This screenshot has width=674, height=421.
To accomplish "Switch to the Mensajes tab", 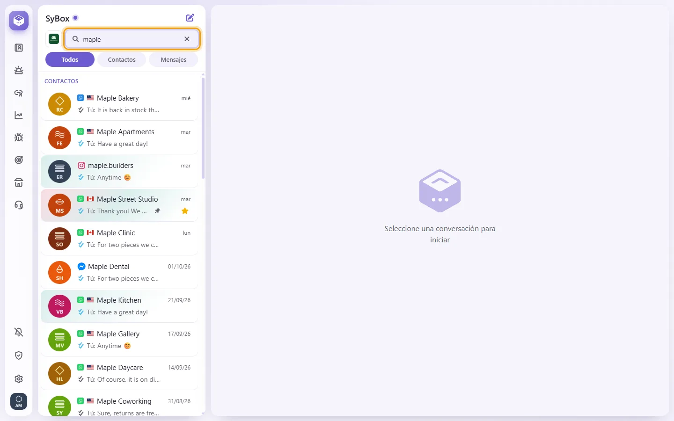I will 173,59.
